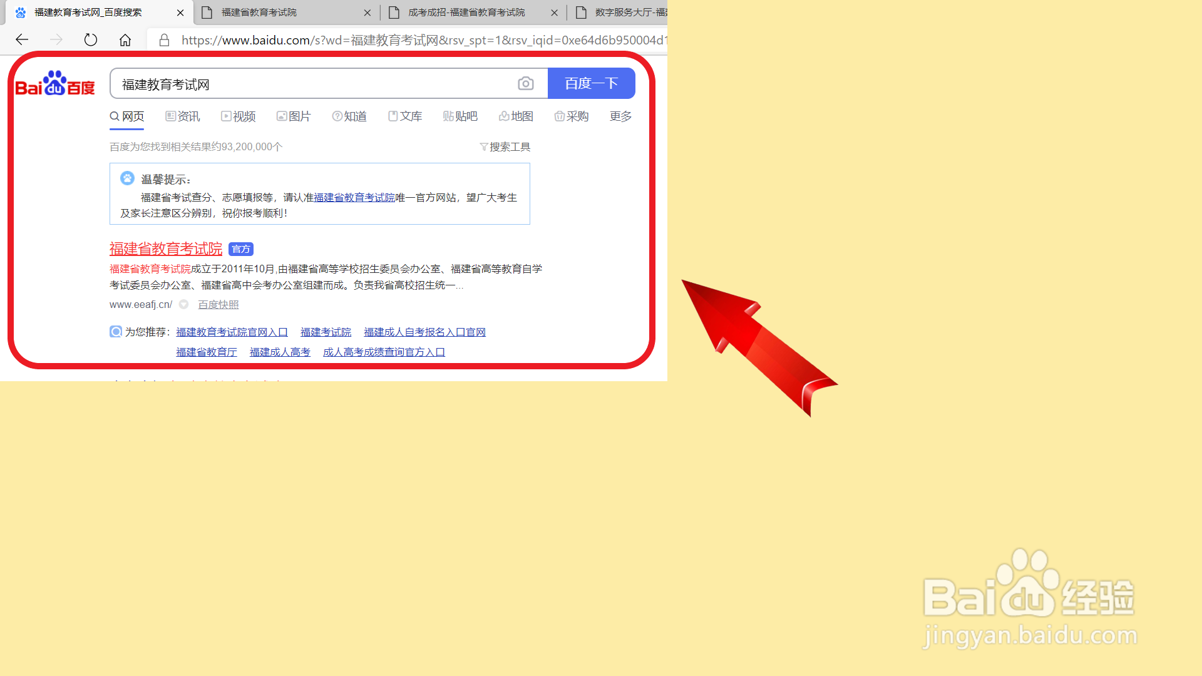Go to browser home page icon
Viewport: 1202px width, 676px height.
(x=125, y=40)
